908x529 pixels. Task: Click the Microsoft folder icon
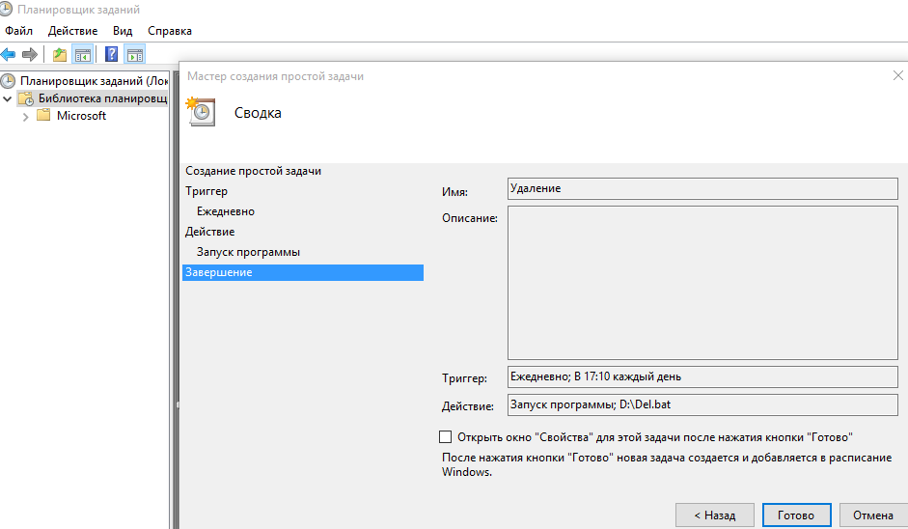(43, 115)
